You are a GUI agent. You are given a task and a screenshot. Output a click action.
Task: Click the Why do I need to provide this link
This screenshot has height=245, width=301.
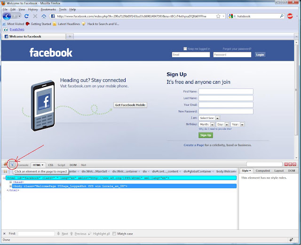pyautogui.click(x=215, y=129)
